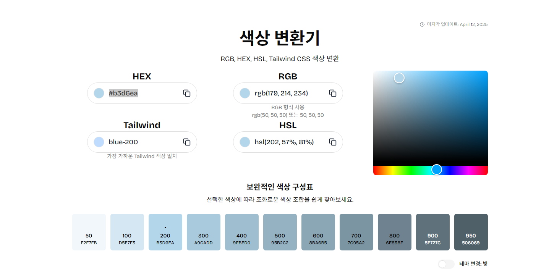
Task: Click the RGB color preview circle
Action: coord(245,93)
